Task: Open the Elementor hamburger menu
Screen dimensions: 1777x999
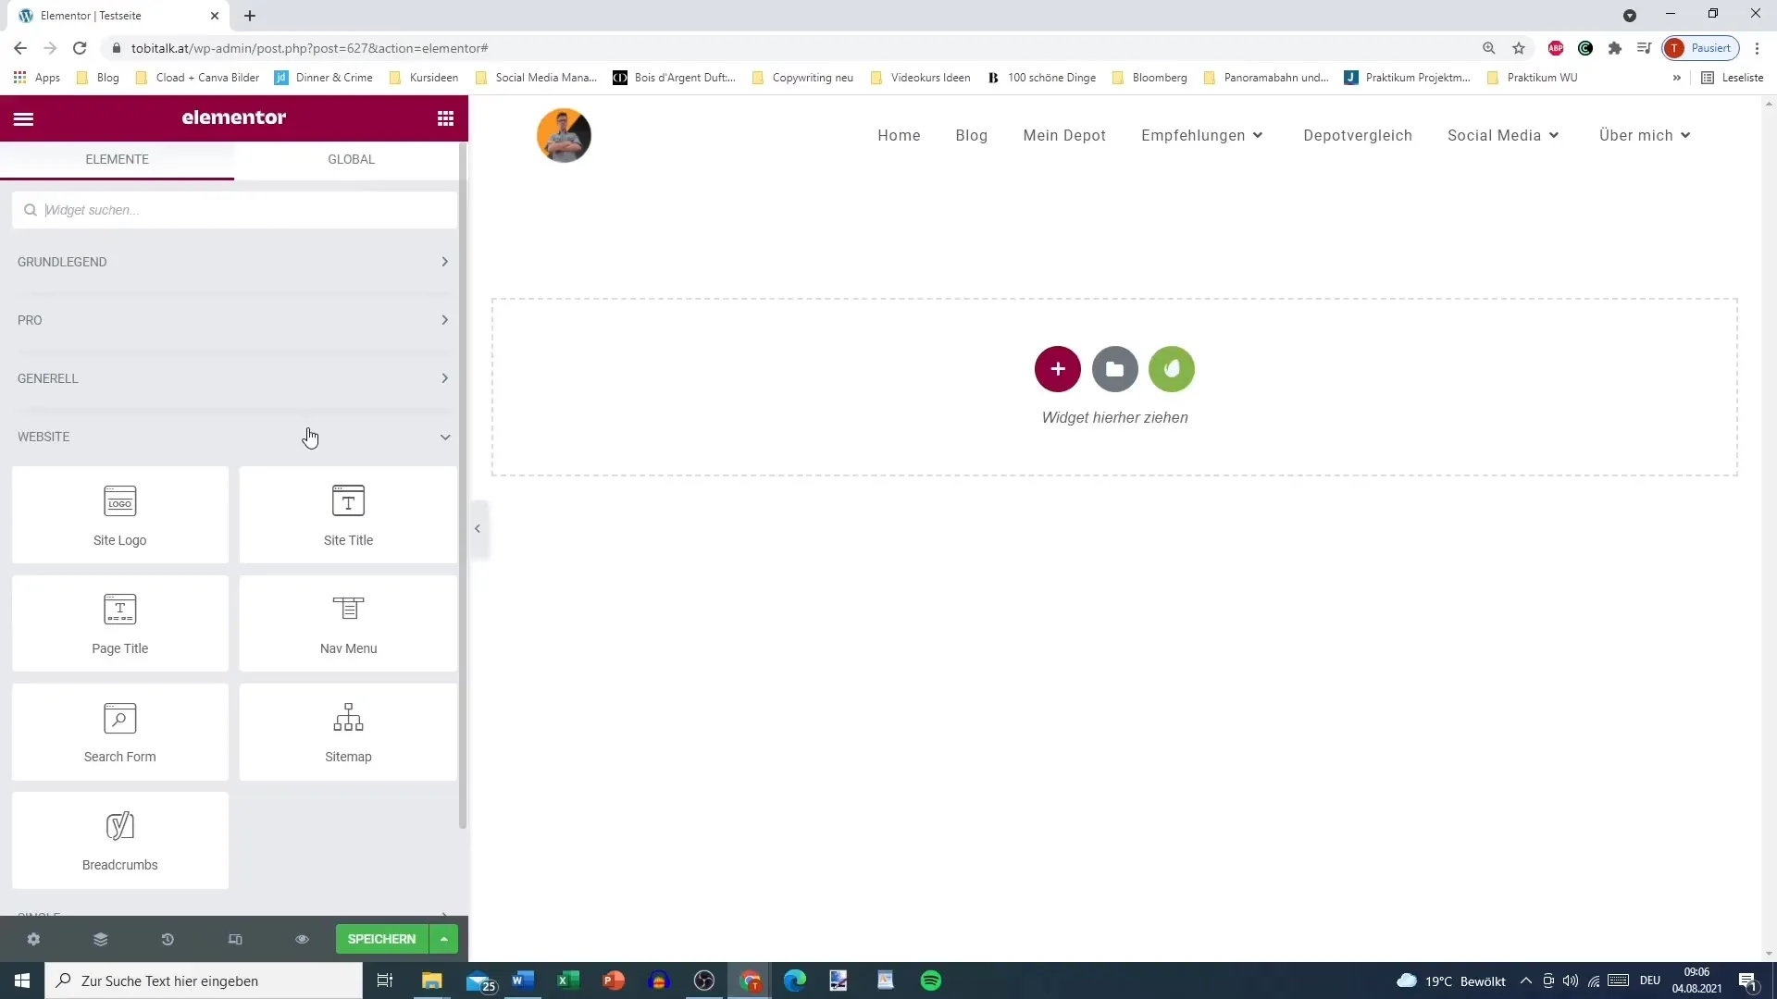Action: tap(24, 118)
